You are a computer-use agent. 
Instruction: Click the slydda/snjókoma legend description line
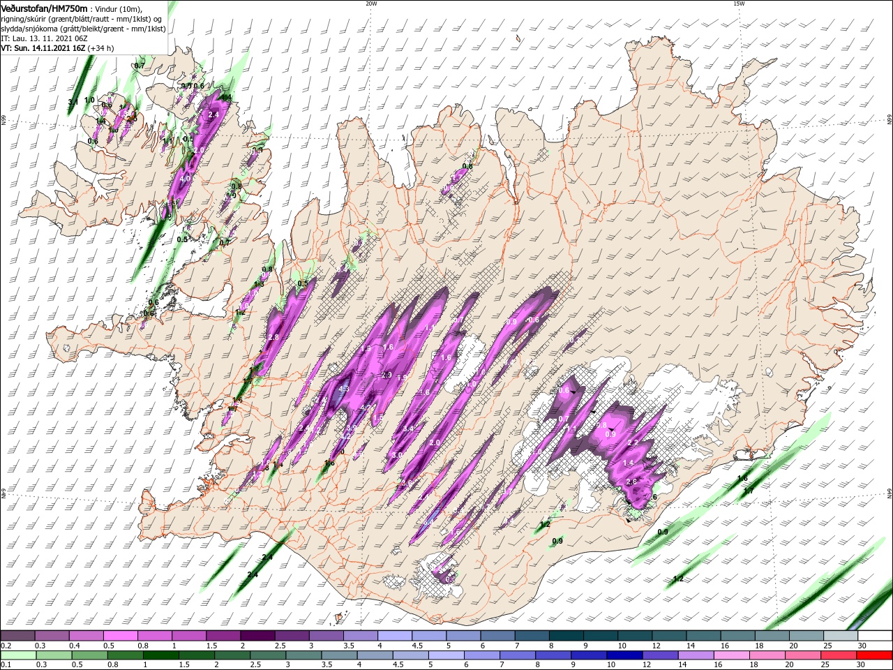click(83, 29)
